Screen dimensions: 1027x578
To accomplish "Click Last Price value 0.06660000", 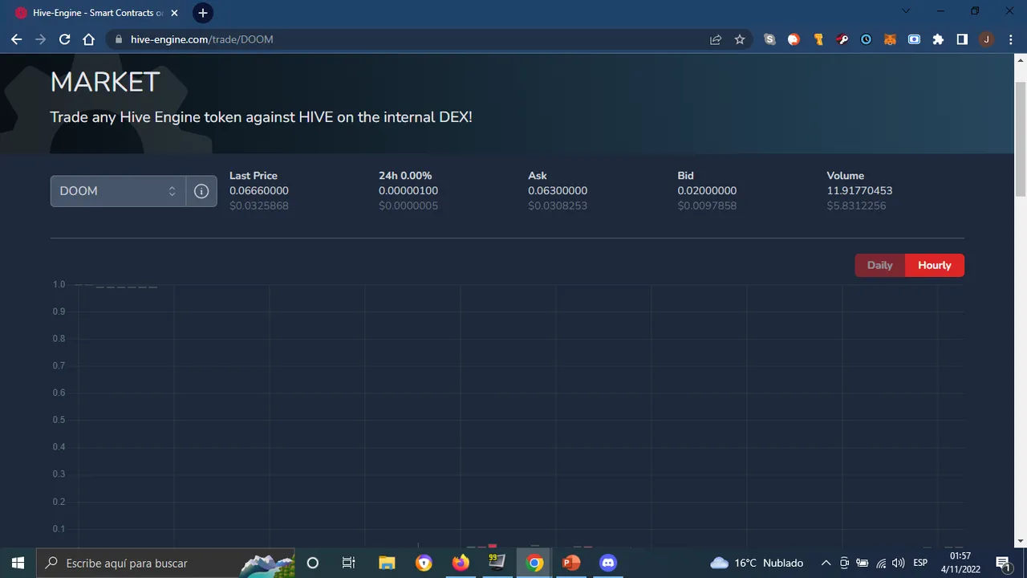I will click(259, 191).
